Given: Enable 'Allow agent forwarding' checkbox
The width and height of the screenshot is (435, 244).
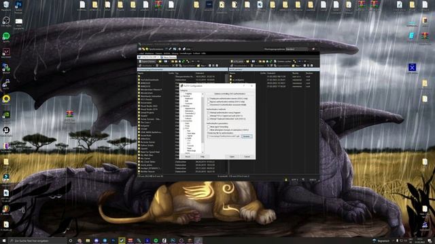Looking at the screenshot, I should [209, 127].
